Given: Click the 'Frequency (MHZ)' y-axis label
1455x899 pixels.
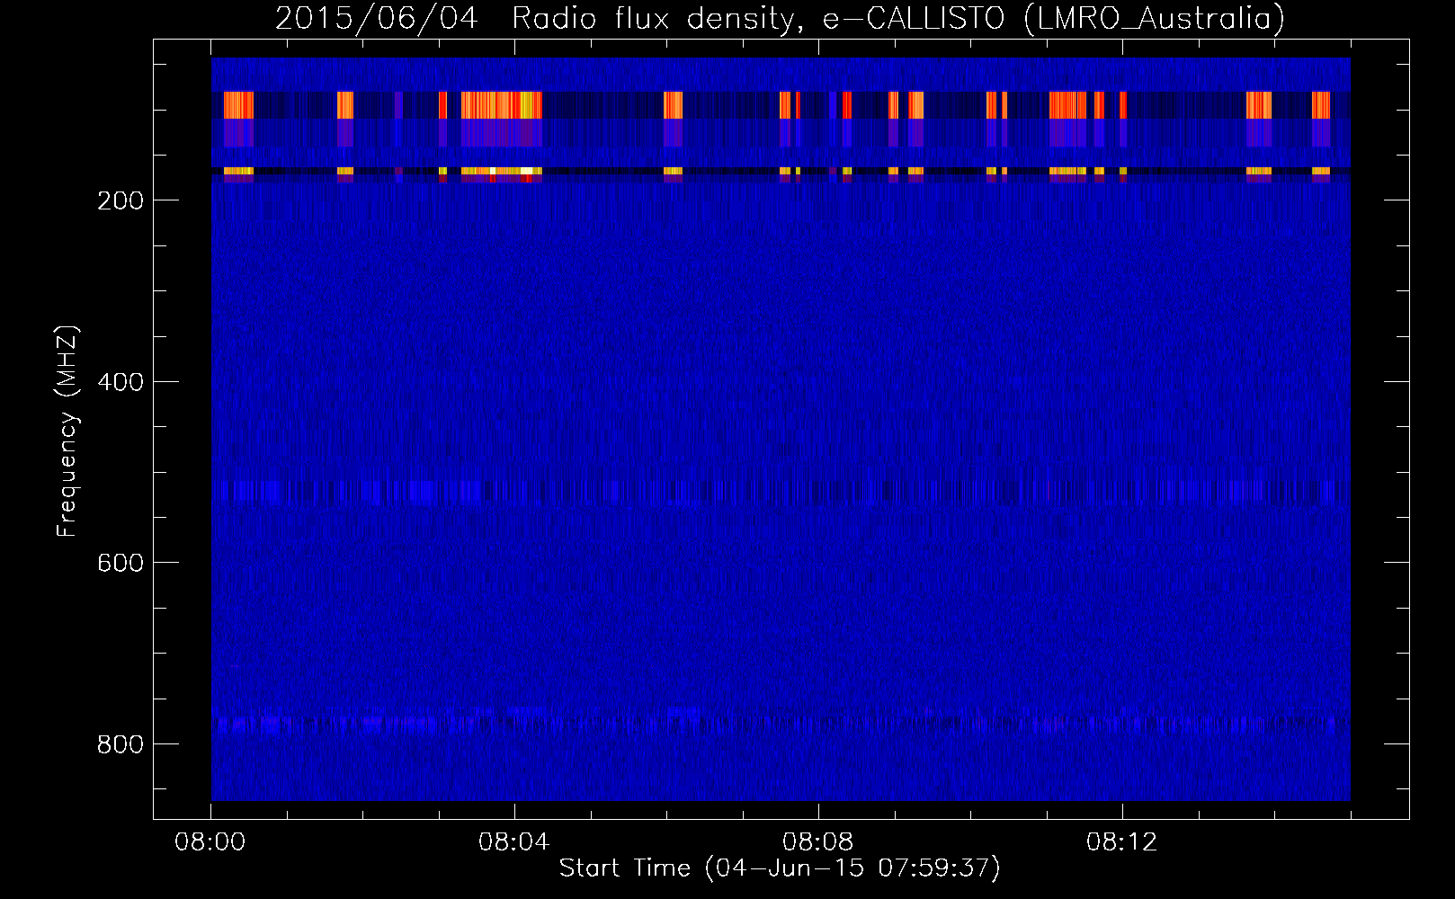Looking at the screenshot, I should (x=67, y=432).
